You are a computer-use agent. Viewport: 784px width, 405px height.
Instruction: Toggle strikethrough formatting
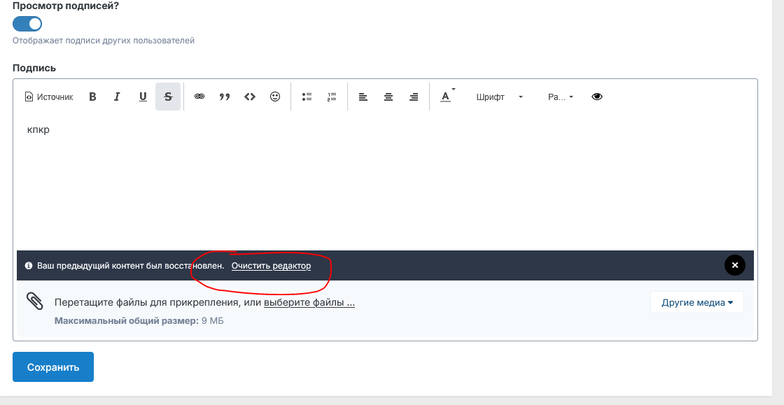tap(168, 97)
